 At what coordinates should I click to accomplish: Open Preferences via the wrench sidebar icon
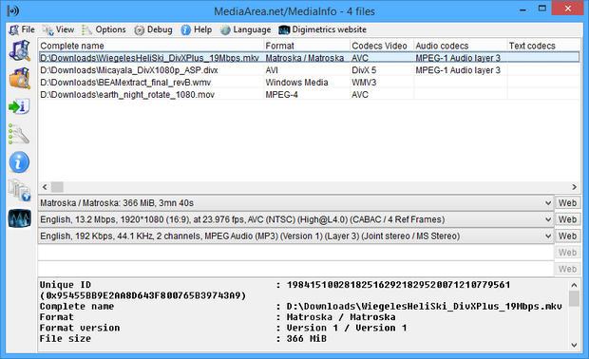coord(19,134)
